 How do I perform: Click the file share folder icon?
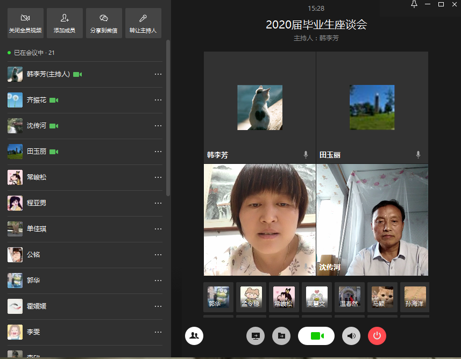click(x=281, y=336)
